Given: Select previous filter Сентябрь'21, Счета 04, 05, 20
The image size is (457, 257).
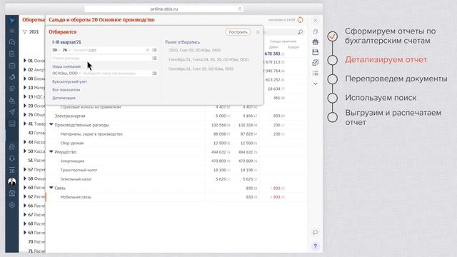Looking at the screenshot, I should tap(209, 59).
